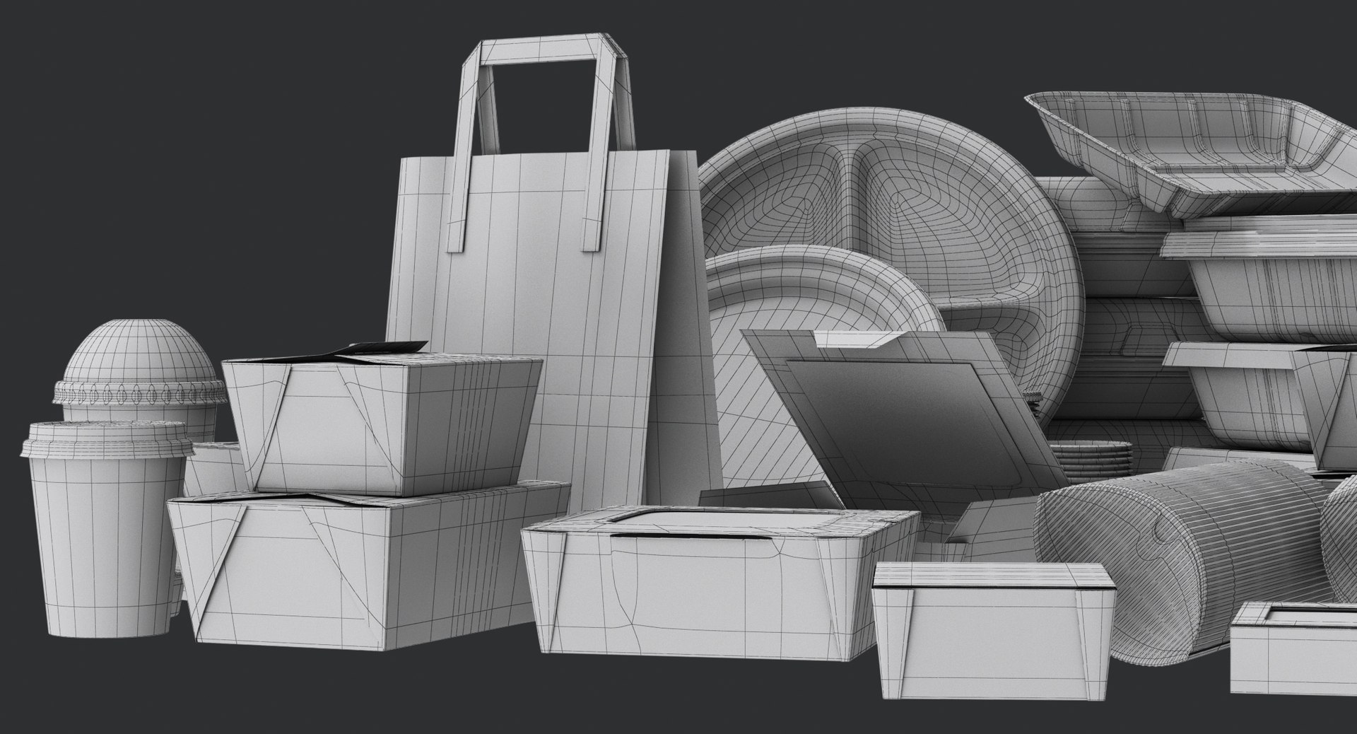Select the upper stacked takeout box
The image size is (1357, 734).
pyautogui.click(x=382, y=417)
